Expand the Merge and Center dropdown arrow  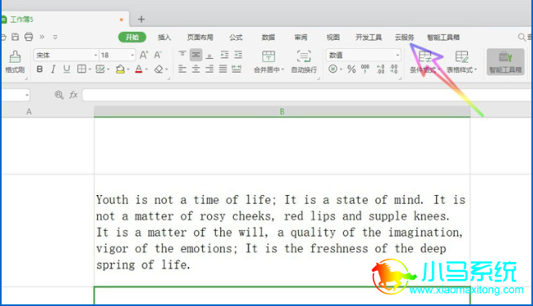pyautogui.click(x=283, y=70)
